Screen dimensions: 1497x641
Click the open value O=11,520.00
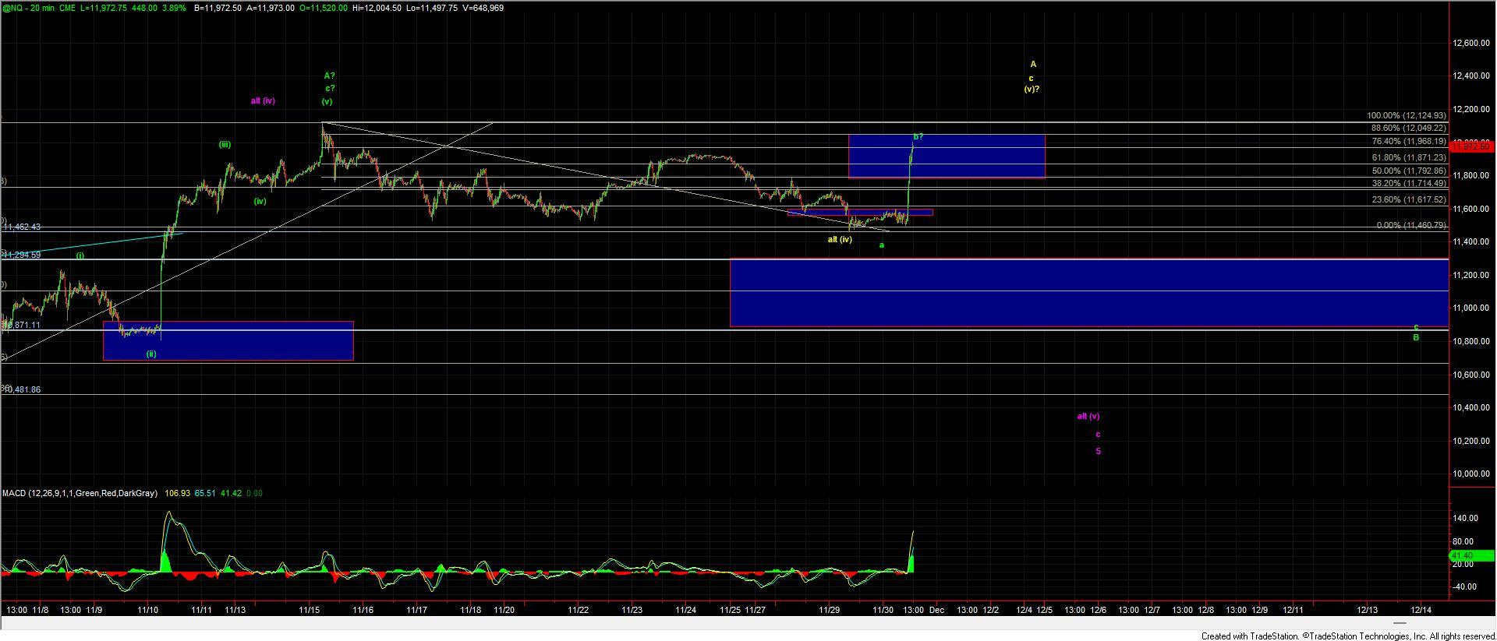[x=323, y=8]
